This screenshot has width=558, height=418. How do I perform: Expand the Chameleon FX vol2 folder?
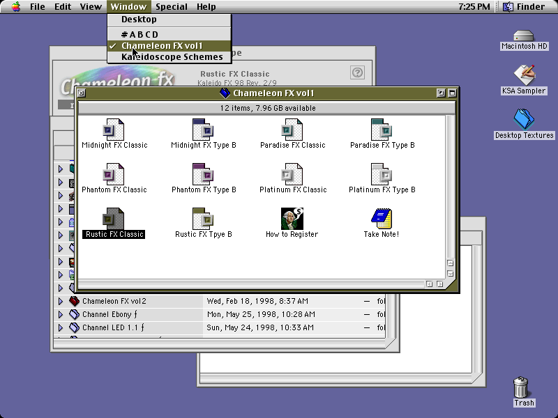pos(61,301)
